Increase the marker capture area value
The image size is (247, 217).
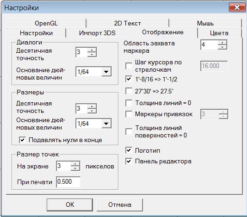pos(222,43)
